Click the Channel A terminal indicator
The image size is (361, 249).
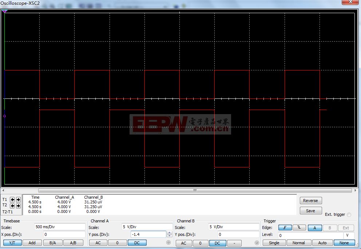point(168,242)
